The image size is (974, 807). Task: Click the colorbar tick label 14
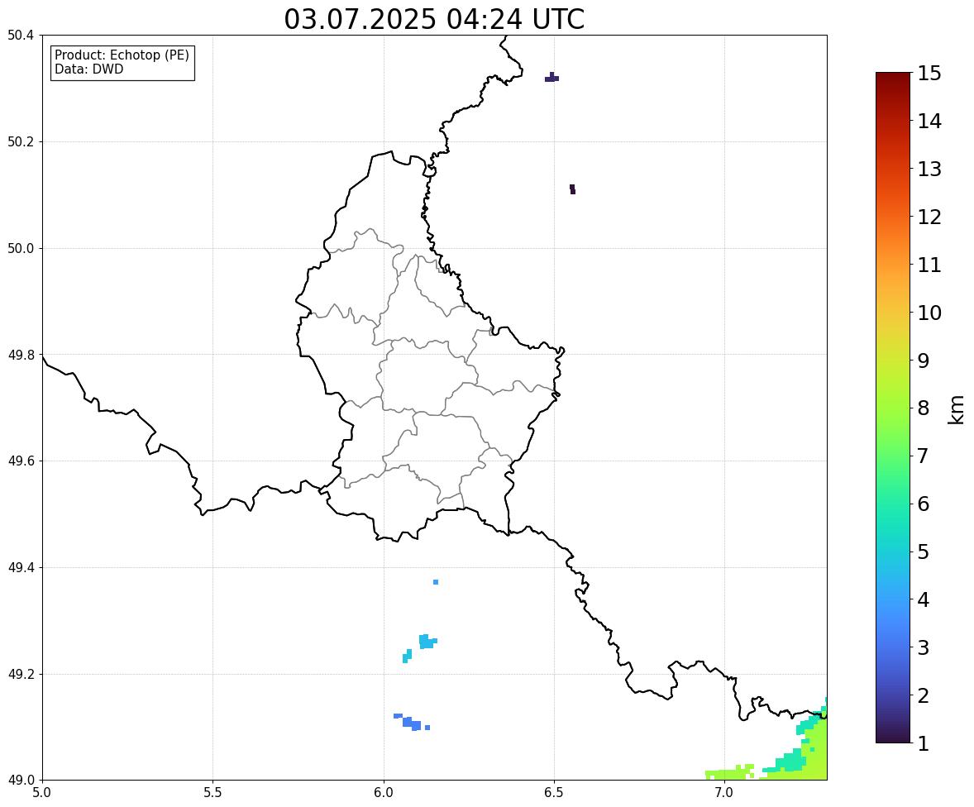point(929,122)
